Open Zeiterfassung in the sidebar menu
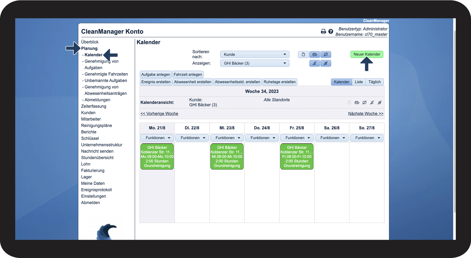 pyautogui.click(x=94, y=106)
